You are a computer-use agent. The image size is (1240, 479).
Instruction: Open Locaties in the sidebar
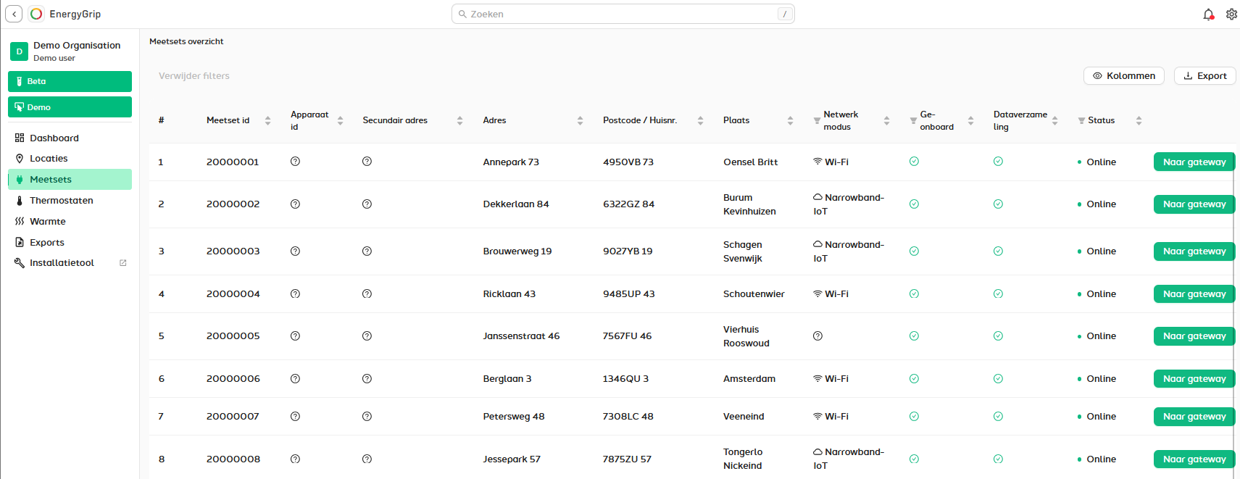point(70,158)
